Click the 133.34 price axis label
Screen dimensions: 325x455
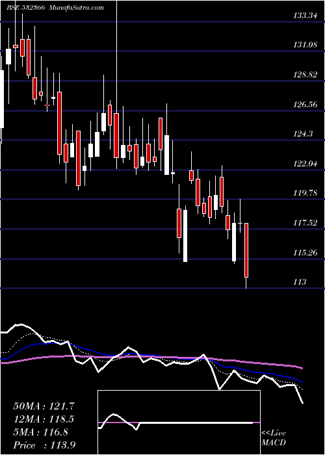(305, 16)
